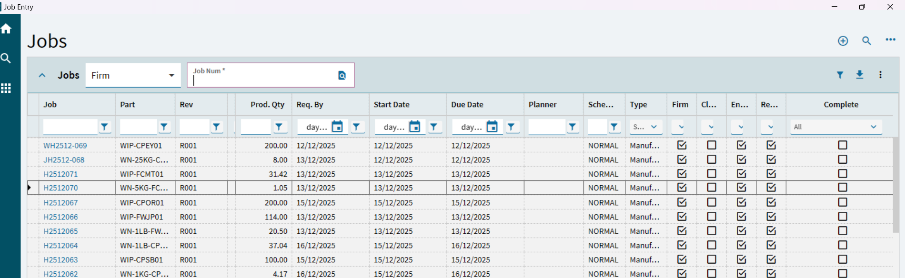Open the sidebar search icon

(6, 59)
